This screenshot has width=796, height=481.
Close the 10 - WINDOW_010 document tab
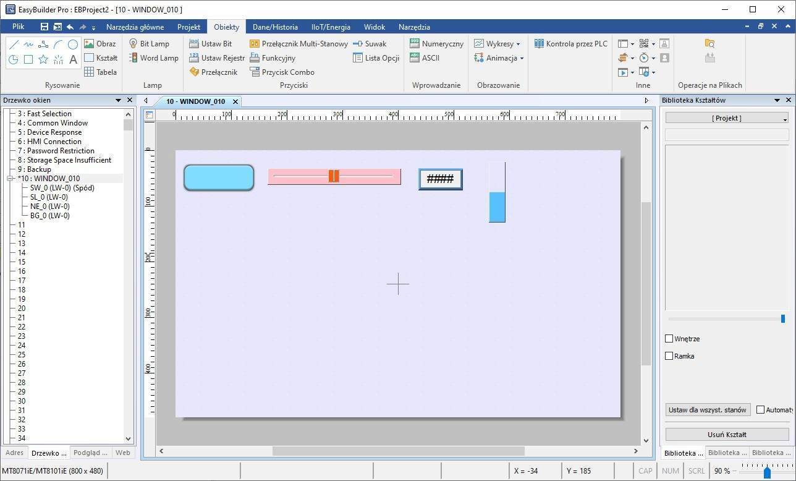tap(235, 101)
